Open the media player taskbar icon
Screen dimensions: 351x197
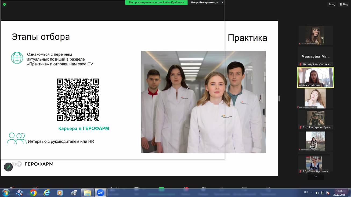(60, 193)
